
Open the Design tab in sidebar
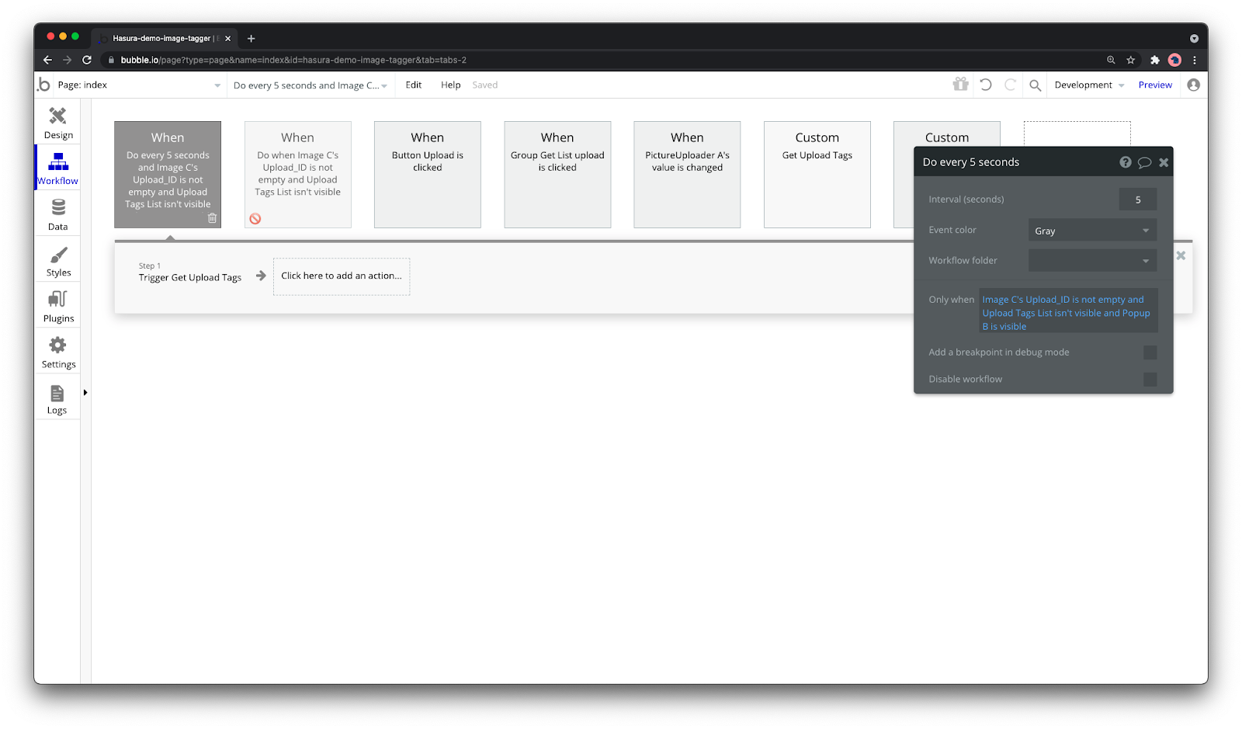click(58, 123)
